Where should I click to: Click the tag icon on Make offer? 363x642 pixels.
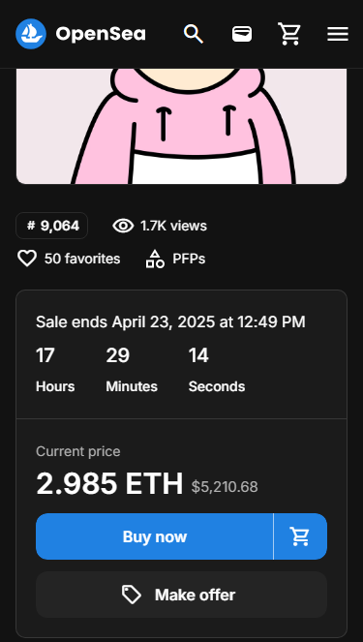click(132, 595)
